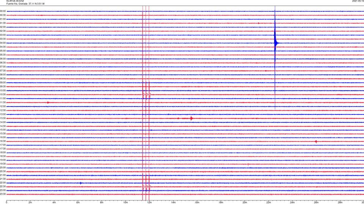Select the 05:30 time label
Screen dimensions: 364x204
pyautogui.click(x=3, y=55)
